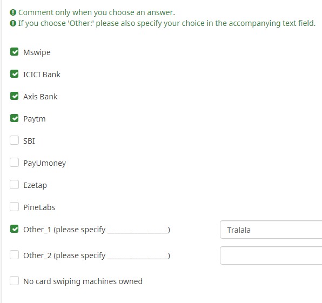The image size is (322, 303).
Task: Deselect the Axis Bank checkbox
Action: point(14,96)
